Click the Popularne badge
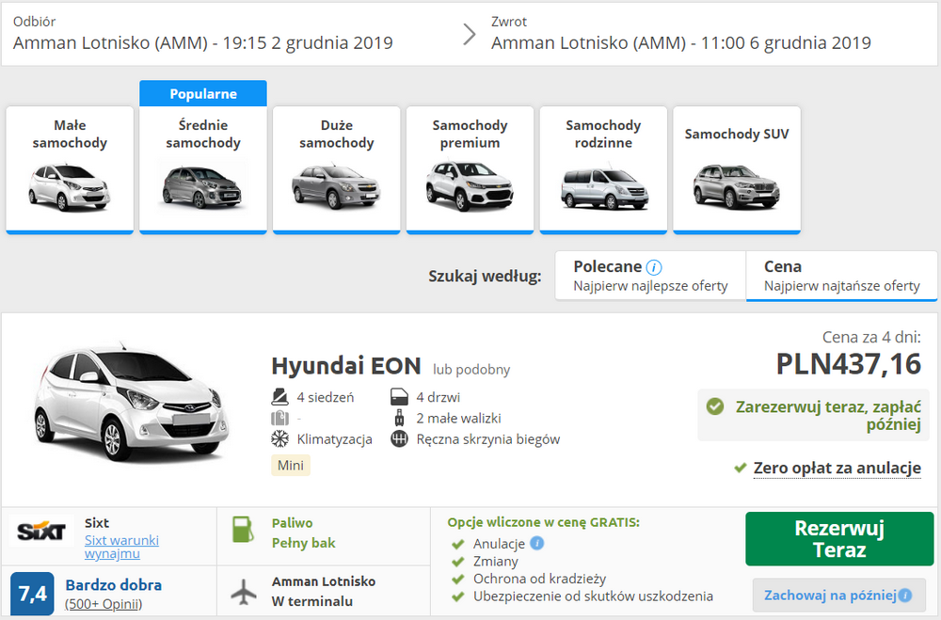The image size is (941, 620). tap(203, 94)
